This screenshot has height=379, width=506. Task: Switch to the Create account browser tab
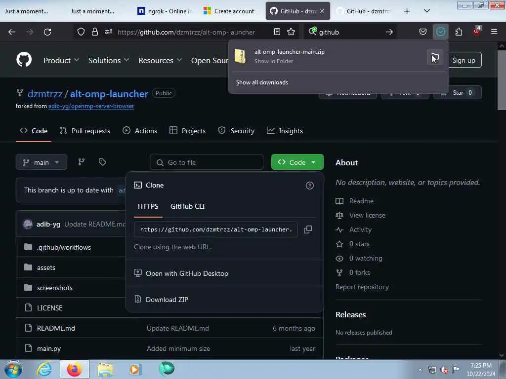(x=230, y=11)
